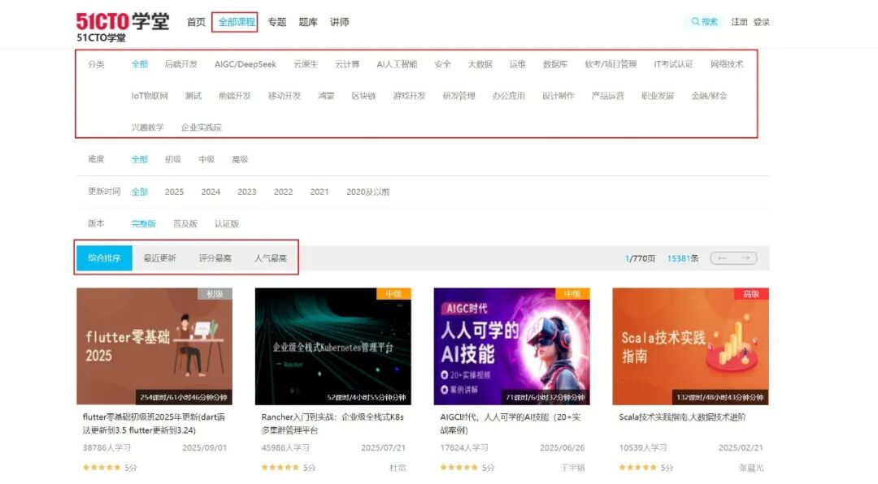Click 初级 badge on flutter course
The height and width of the screenshot is (484, 878).
215,294
